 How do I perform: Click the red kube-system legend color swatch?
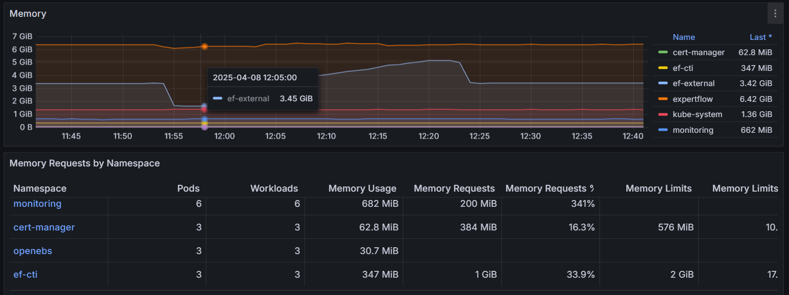point(662,114)
